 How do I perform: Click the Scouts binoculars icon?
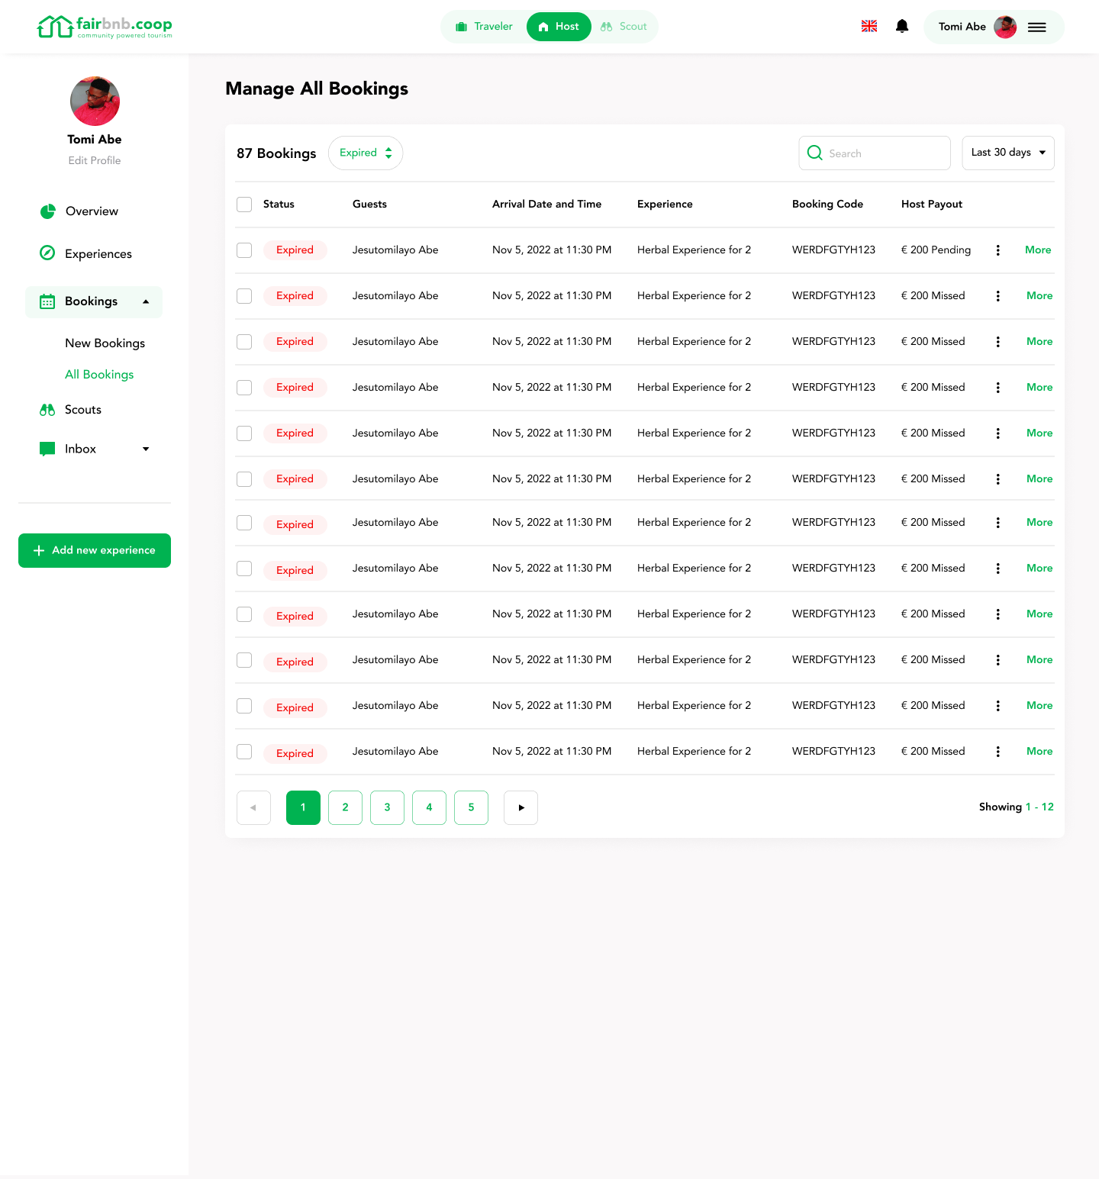pyautogui.click(x=47, y=410)
